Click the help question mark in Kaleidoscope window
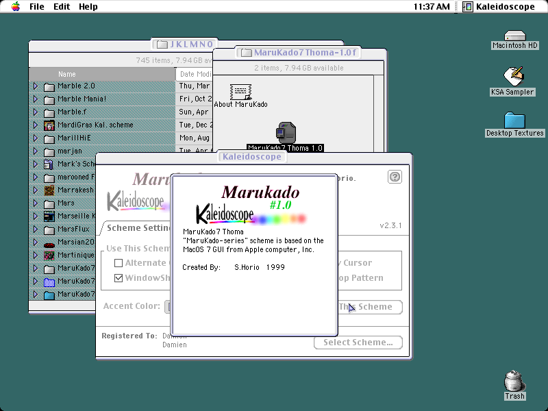The image size is (548, 411). coord(395,177)
